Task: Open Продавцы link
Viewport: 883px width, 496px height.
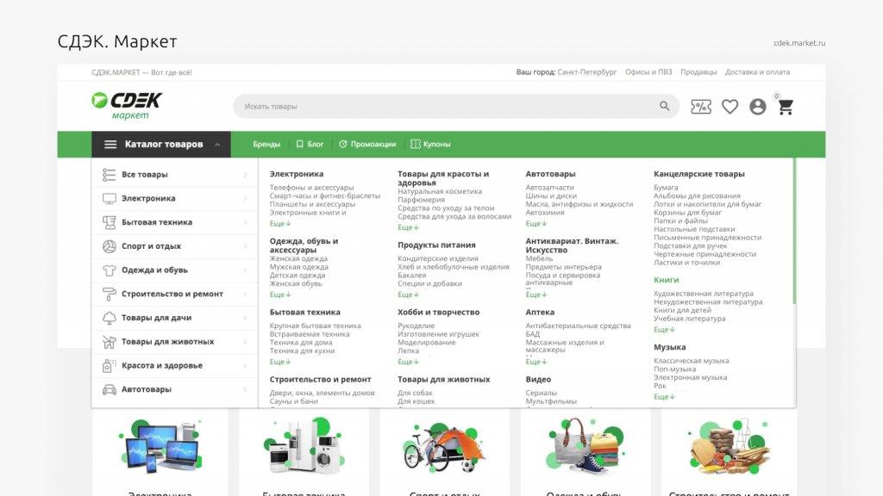Action: tap(698, 72)
